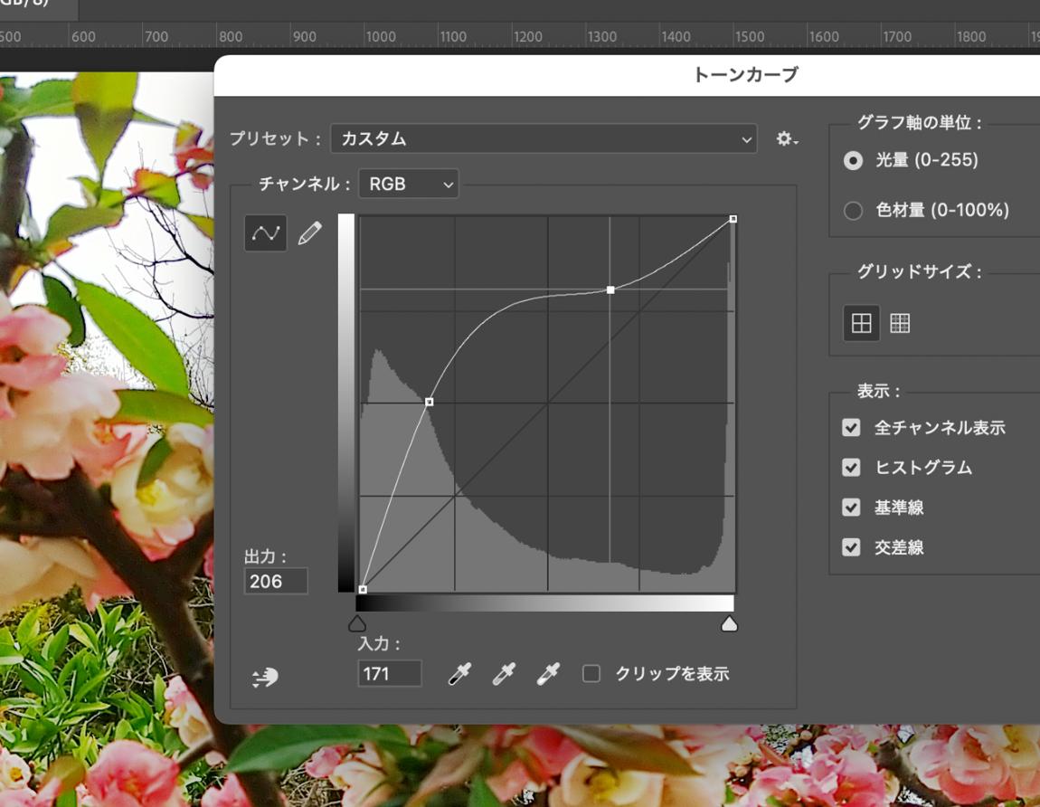Viewport: 1040px width, 807px height.
Task: Toggle 基準線 checkbox
Action: pos(851,507)
